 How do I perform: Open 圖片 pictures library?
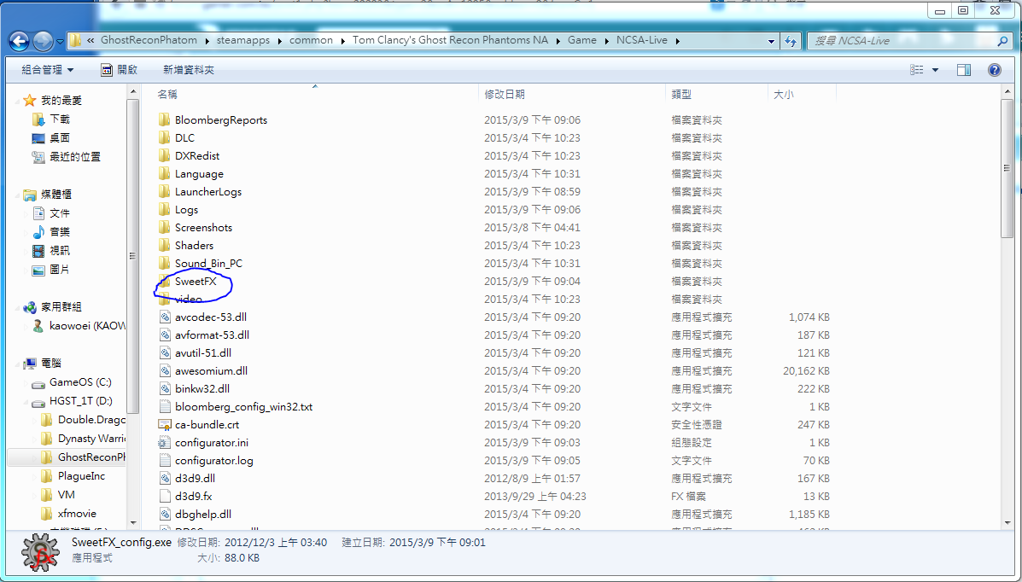point(59,269)
